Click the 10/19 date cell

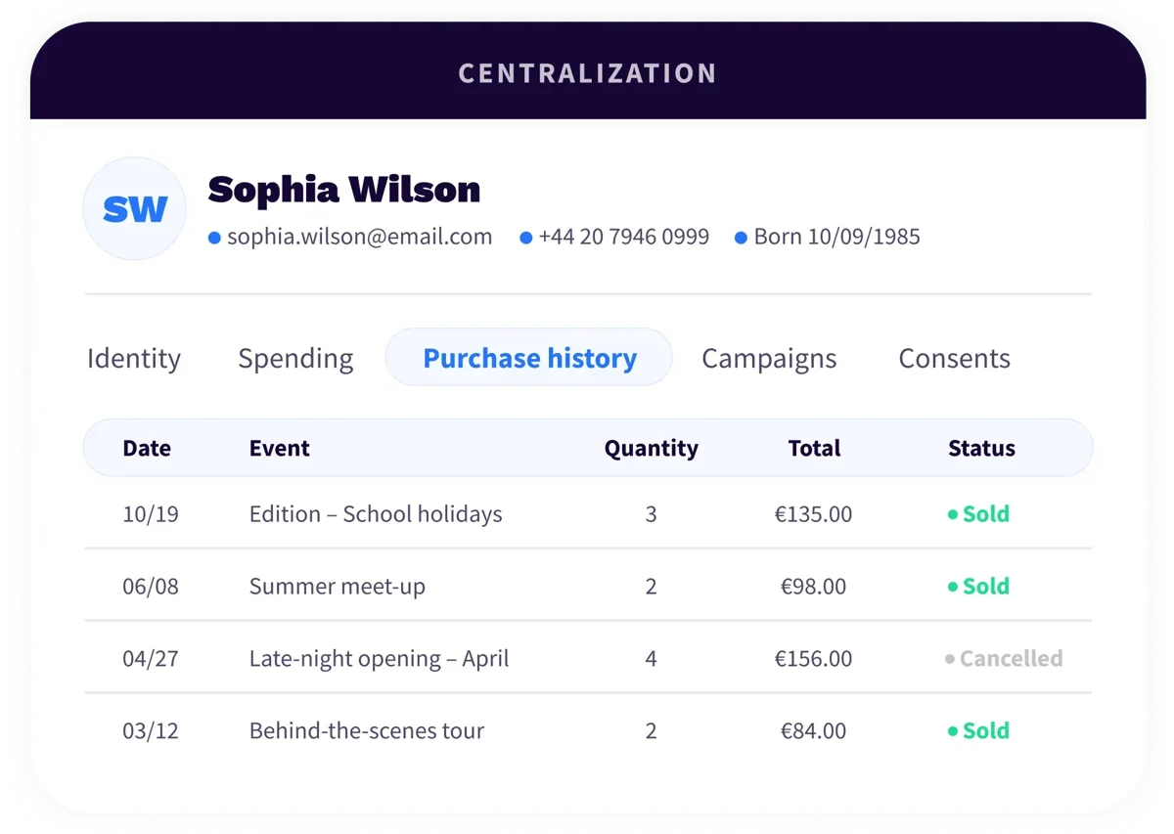point(151,514)
